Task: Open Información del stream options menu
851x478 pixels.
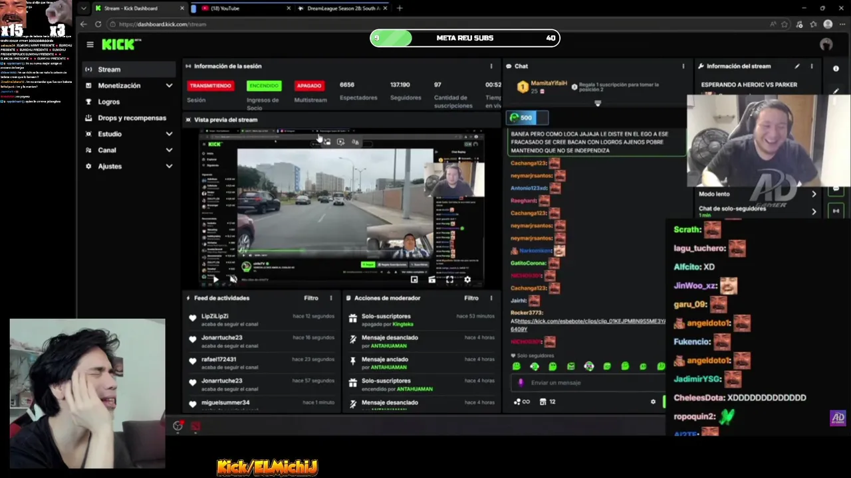Action: 811,66
